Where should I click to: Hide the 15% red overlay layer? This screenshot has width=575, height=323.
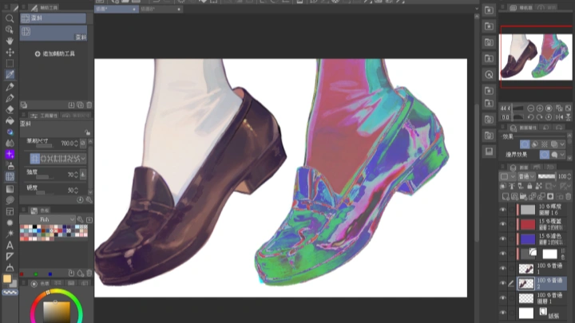503,225
